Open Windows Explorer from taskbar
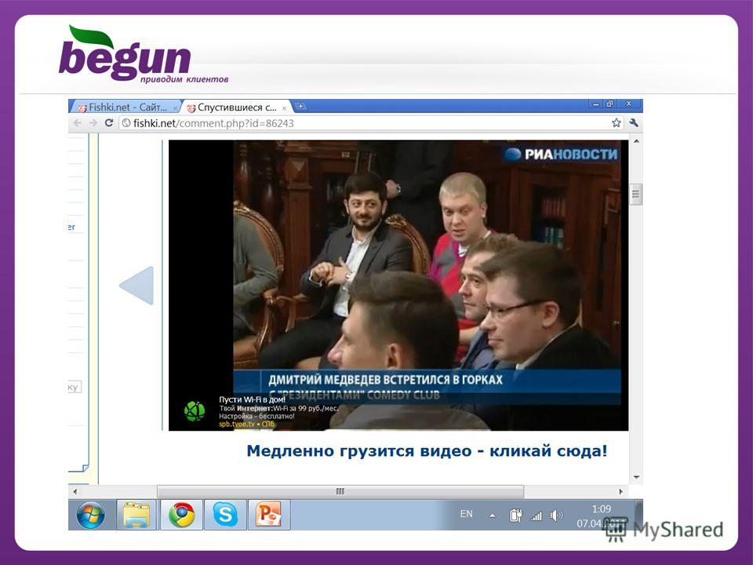 (136, 515)
